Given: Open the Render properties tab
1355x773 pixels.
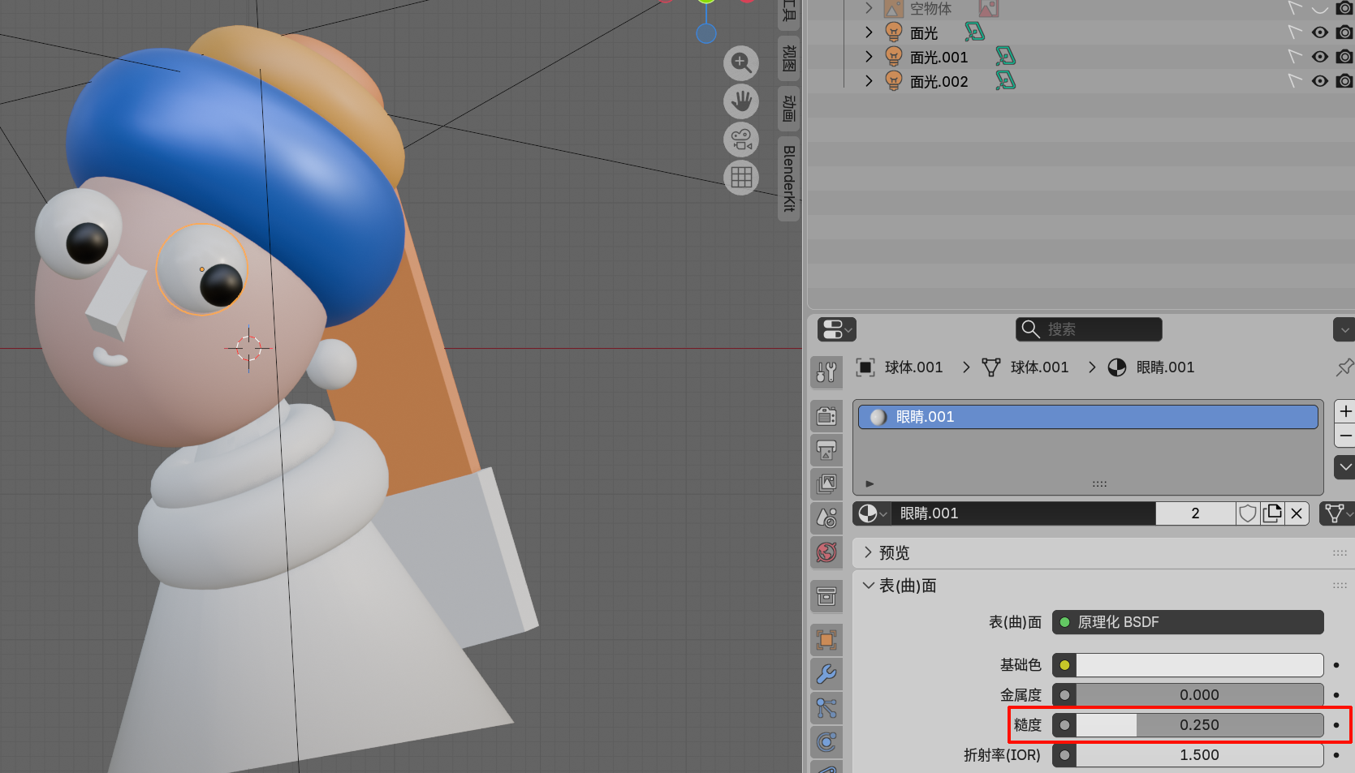Looking at the screenshot, I should (x=826, y=416).
